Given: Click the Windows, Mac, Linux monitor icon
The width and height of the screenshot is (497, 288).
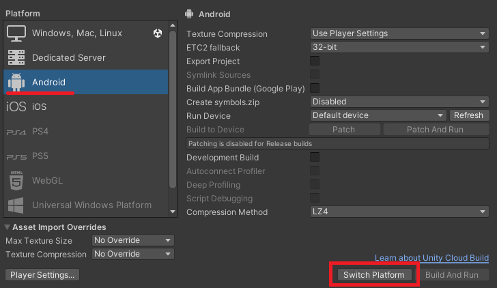Looking at the screenshot, I should click(16, 33).
